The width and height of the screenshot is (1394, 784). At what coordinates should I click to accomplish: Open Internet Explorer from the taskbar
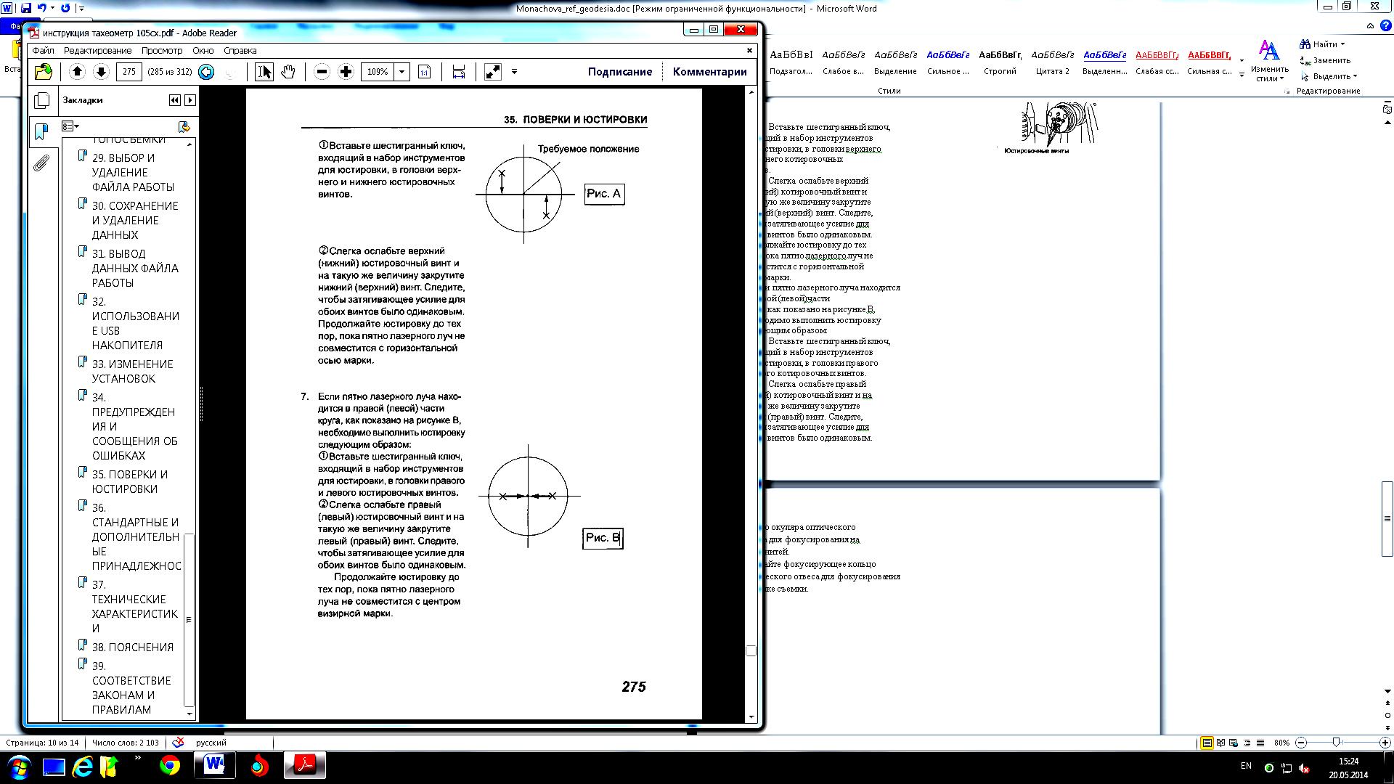pyautogui.click(x=82, y=766)
